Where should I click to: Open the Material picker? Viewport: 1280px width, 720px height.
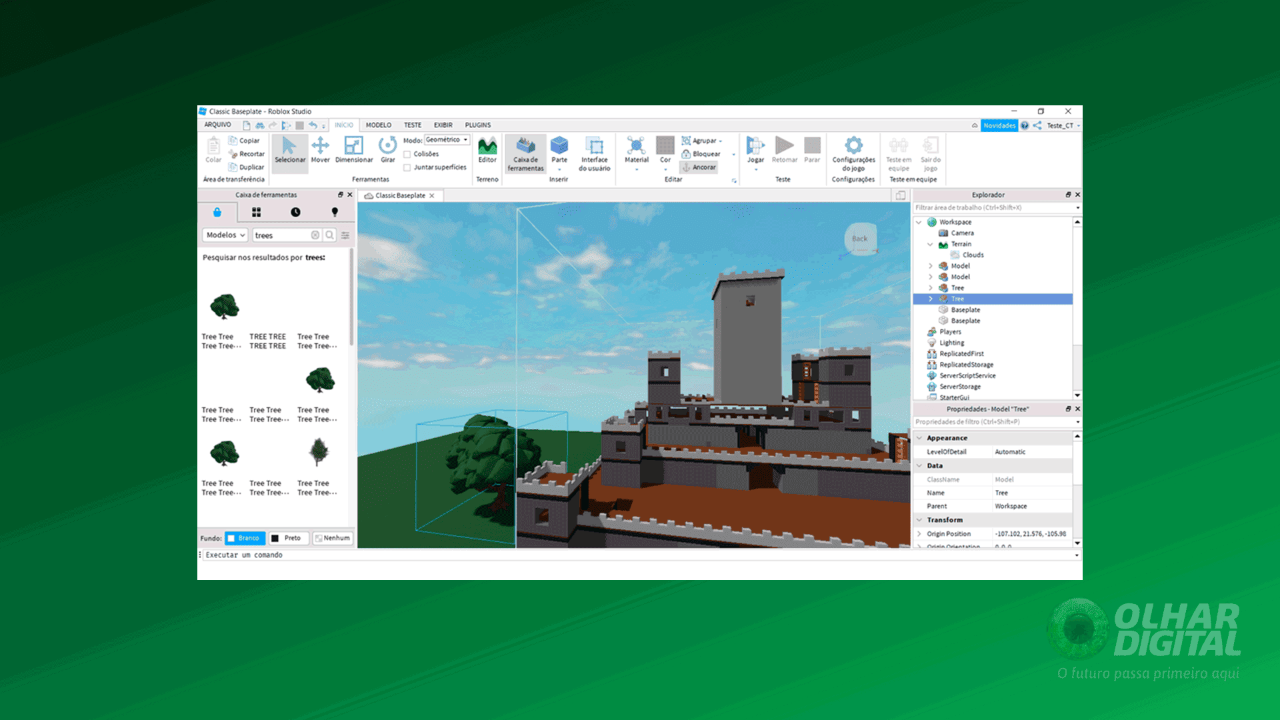pos(637,151)
